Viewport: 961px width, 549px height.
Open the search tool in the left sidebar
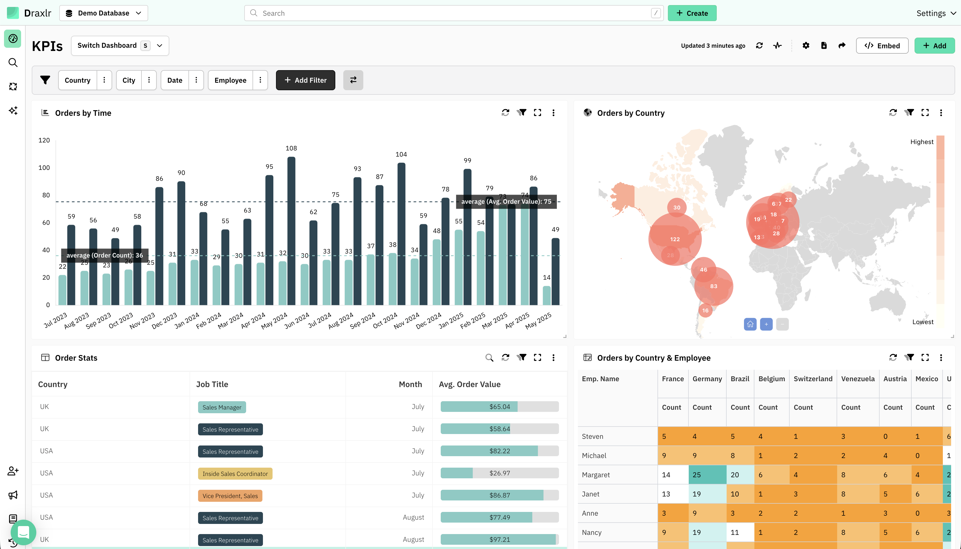[x=13, y=63]
